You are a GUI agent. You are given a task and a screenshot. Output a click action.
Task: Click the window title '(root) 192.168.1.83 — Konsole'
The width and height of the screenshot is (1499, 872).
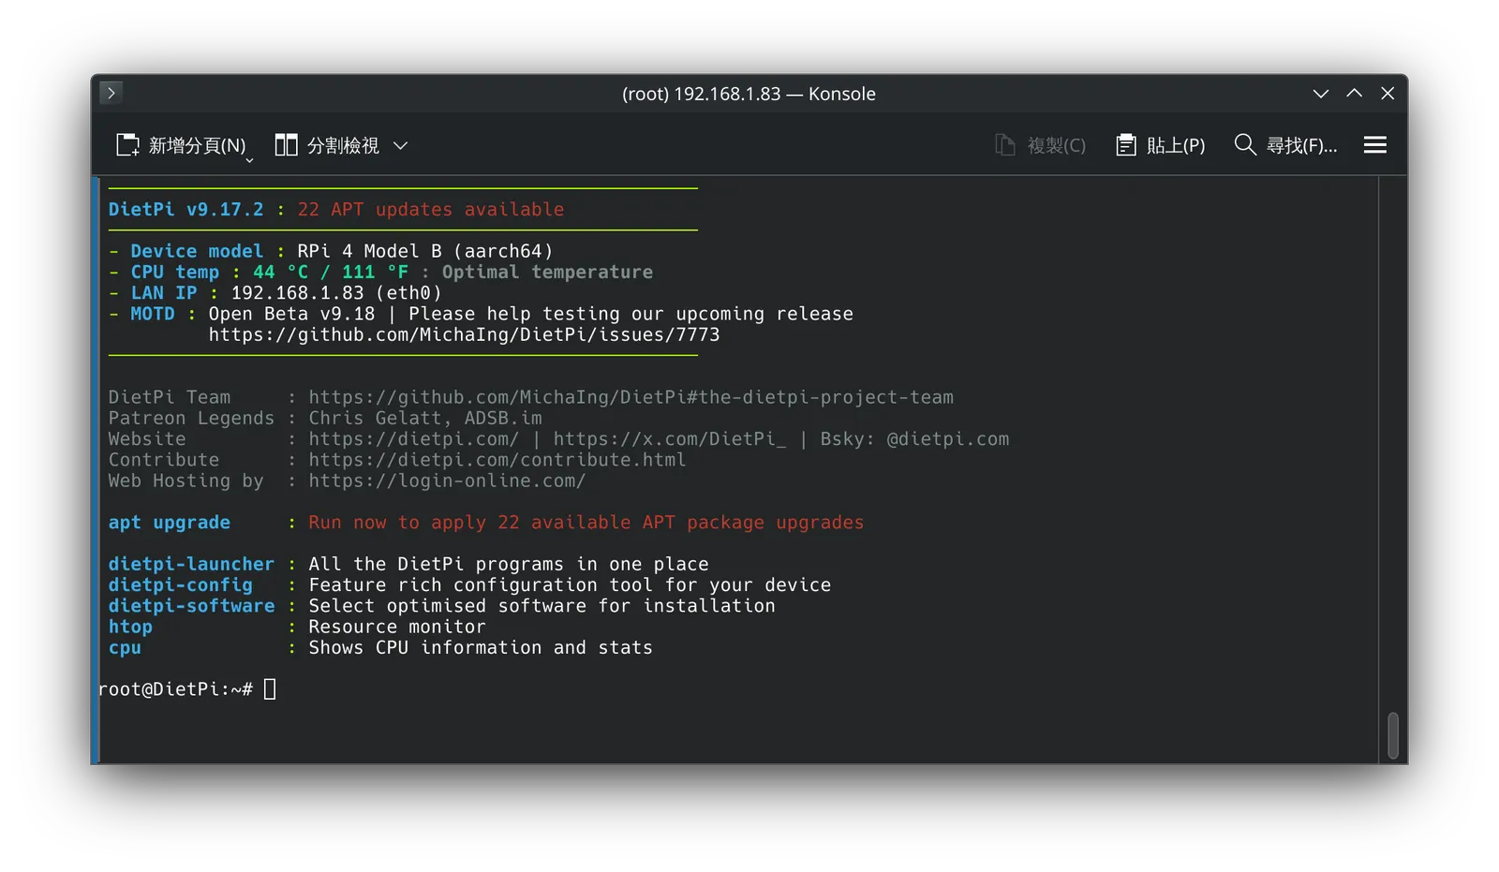(x=749, y=94)
